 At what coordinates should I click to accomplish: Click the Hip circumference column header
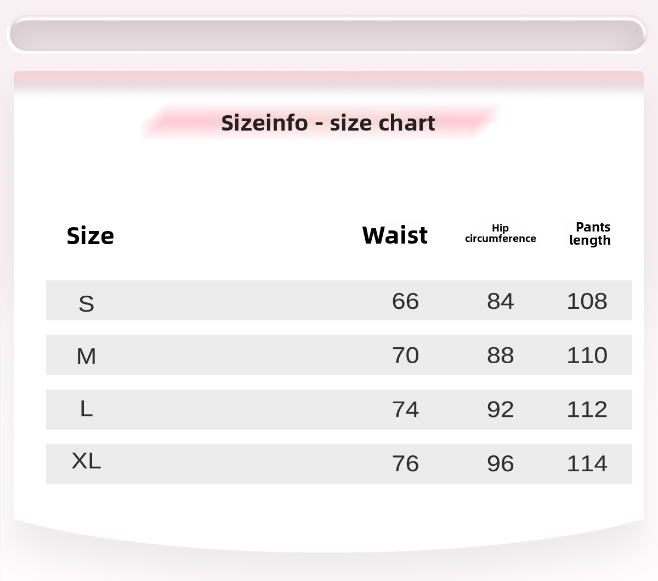click(500, 233)
